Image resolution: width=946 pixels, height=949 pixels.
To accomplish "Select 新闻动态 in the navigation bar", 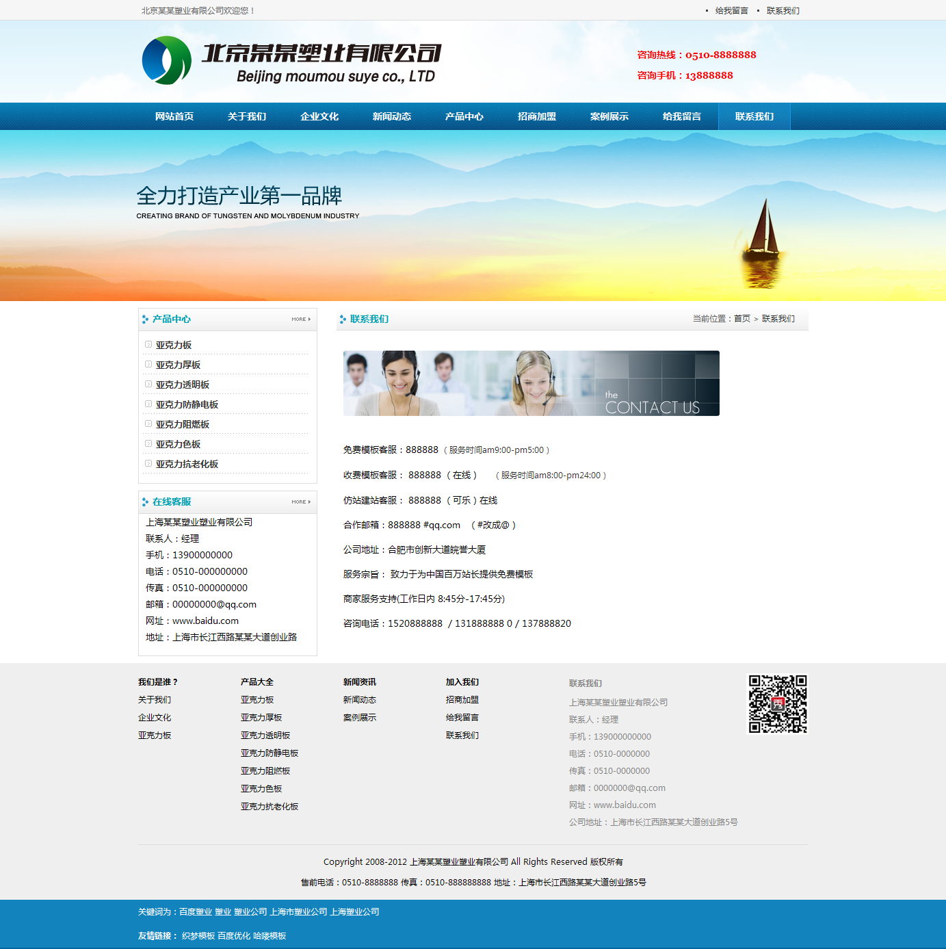I will (392, 116).
